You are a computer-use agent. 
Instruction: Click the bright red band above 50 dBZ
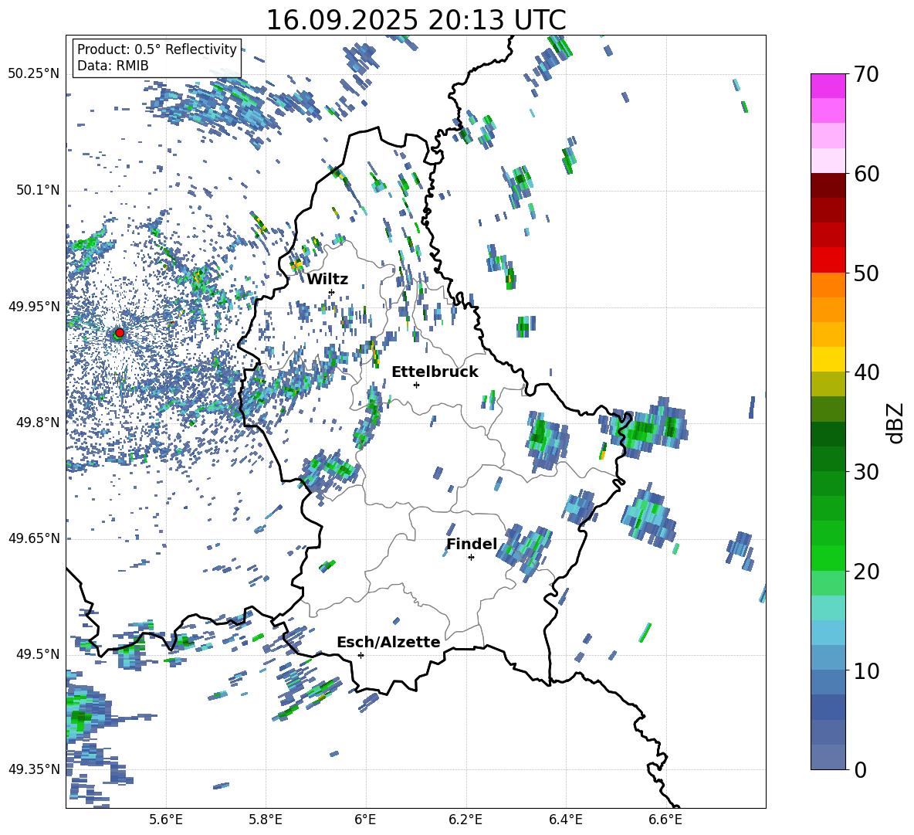tap(828, 260)
